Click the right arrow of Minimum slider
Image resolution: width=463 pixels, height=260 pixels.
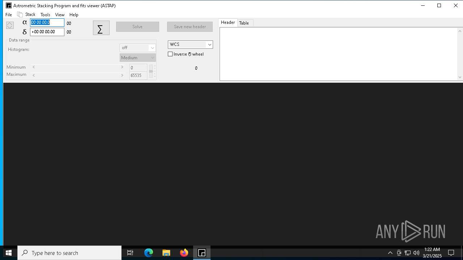(x=122, y=67)
